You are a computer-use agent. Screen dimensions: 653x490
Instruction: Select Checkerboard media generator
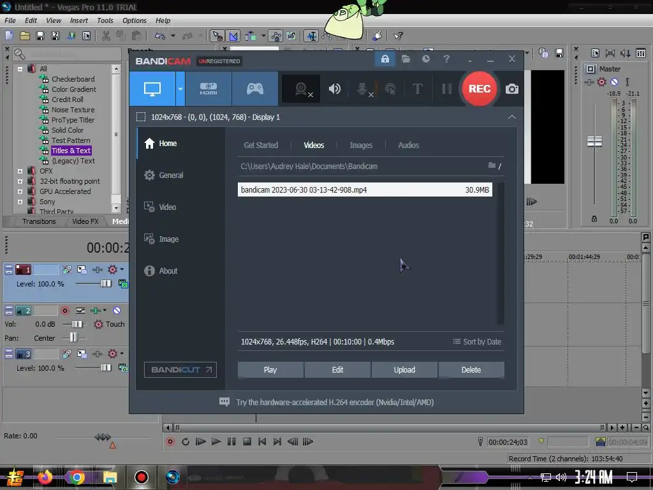pyautogui.click(x=73, y=78)
